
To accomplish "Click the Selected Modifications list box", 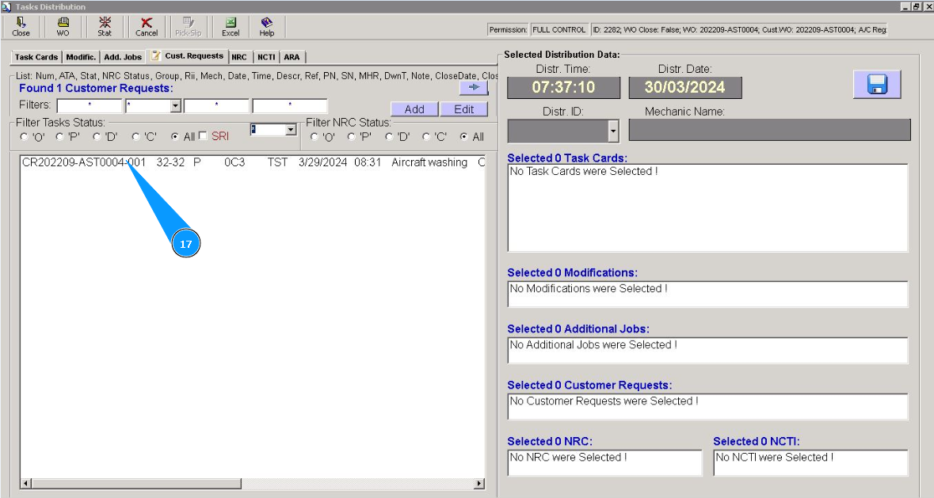I will pyautogui.click(x=707, y=294).
